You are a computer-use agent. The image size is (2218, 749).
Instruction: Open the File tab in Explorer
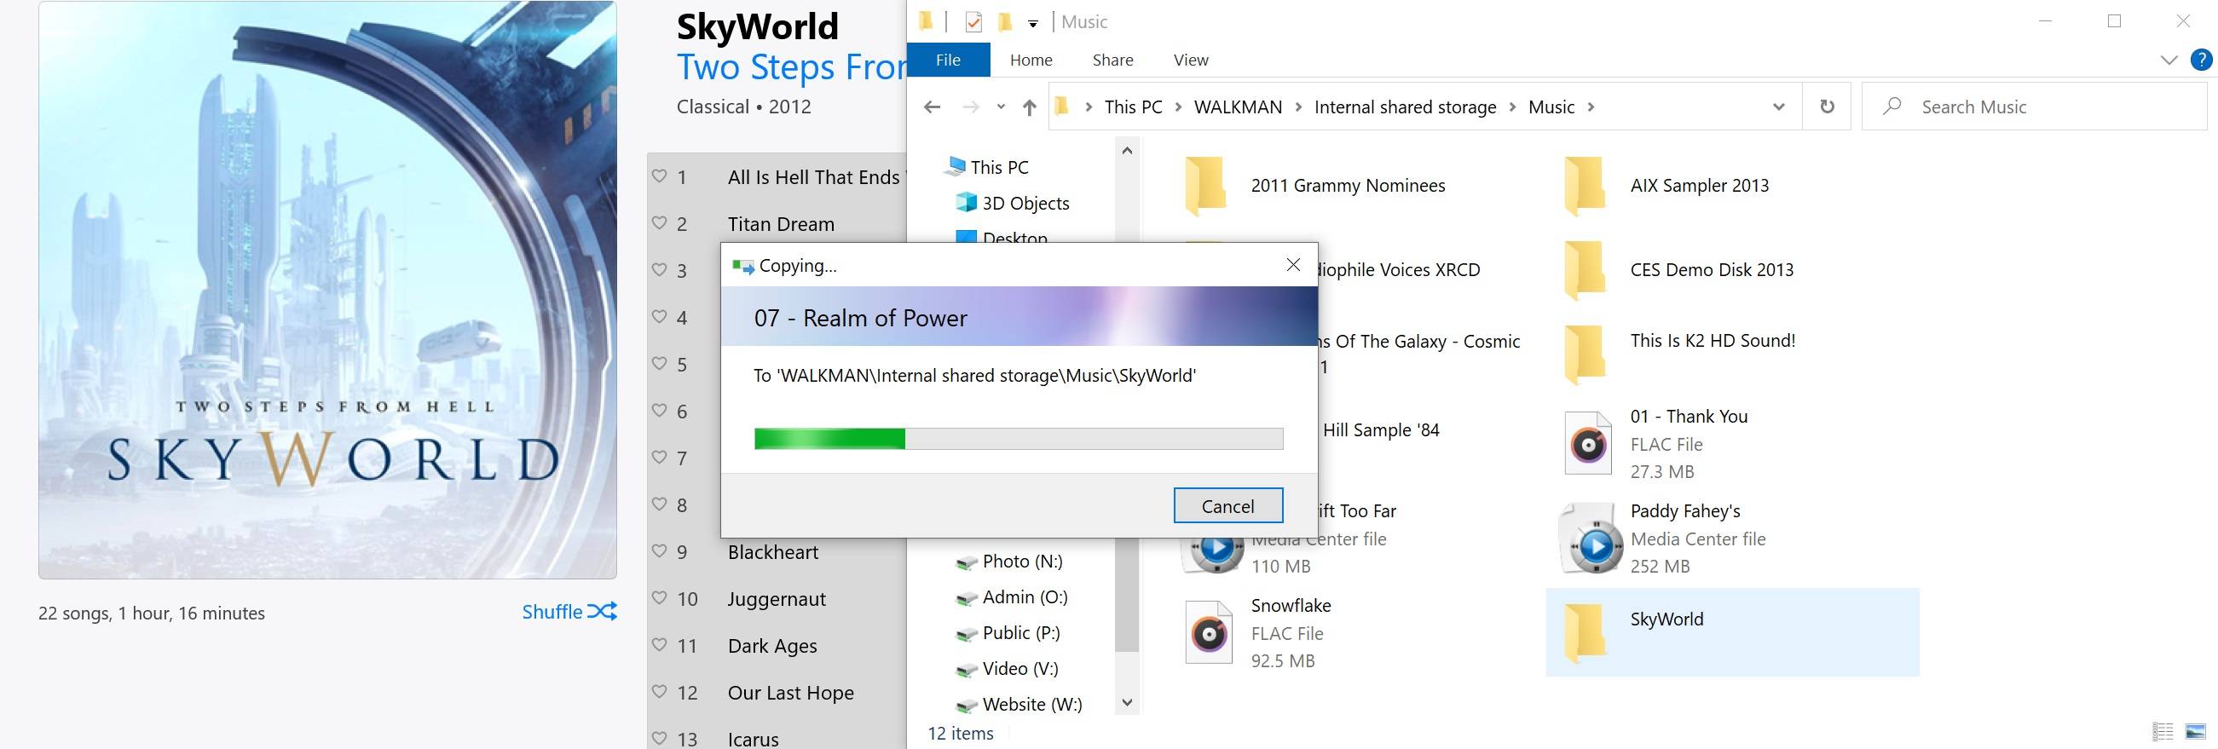click(948, 60)
